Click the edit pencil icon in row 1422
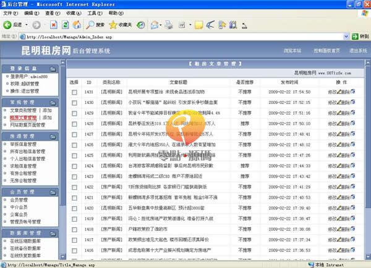Screen dimensions: 371x268 [339, 187]
